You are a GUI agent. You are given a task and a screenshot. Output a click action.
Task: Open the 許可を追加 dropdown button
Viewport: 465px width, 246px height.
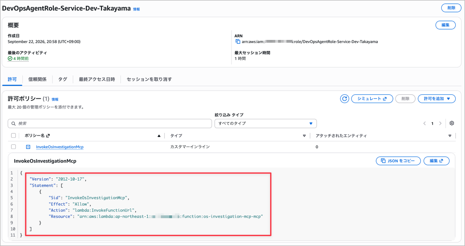click(437, 99)
